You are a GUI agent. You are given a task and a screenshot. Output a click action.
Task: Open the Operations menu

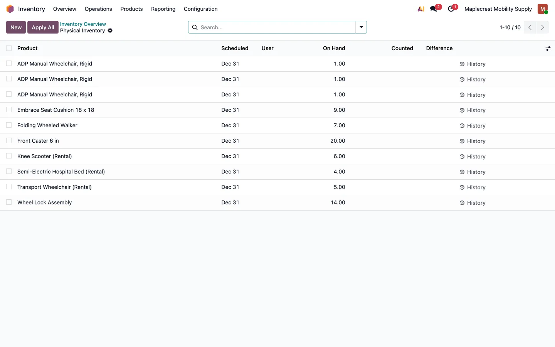tap(98, 9)
